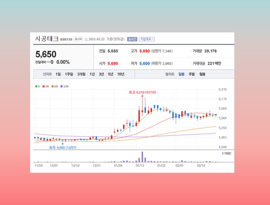The image size is (270, 205).
Task: Select the 10년 line chart tab
Action: coord(121,74)
